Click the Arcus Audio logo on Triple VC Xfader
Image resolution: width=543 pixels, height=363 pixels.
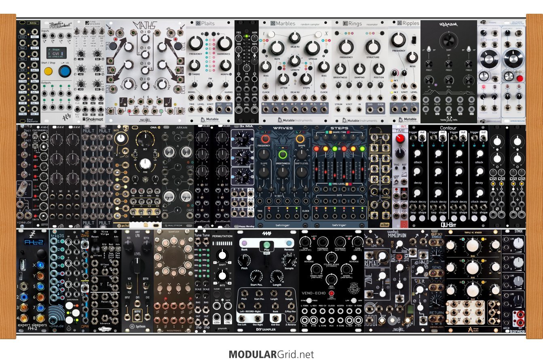(x=473, y=329)
